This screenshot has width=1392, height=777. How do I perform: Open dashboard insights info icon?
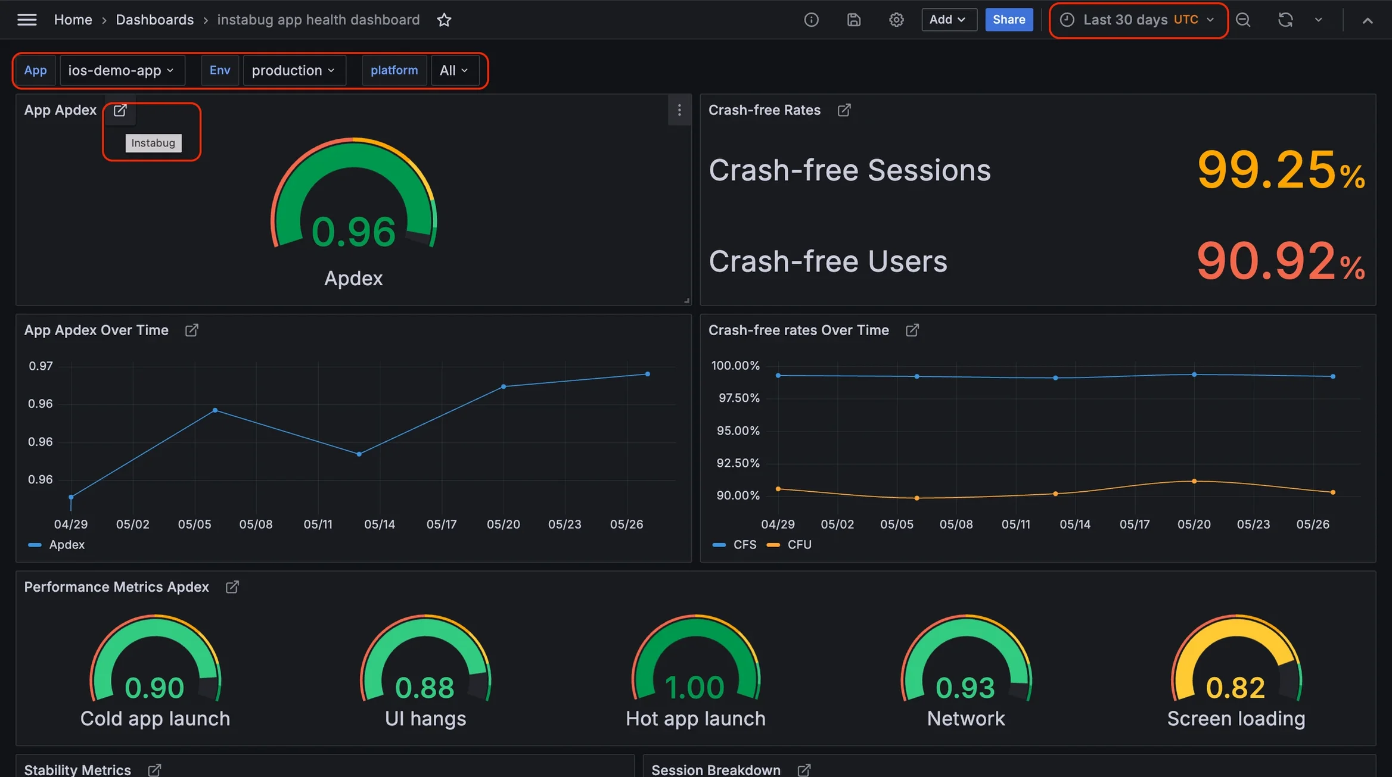tap(811, 20)
